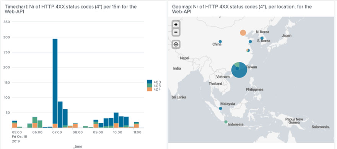This screenshot has height=149, width=337.
Task: Click the tallest blue bar at 07:00
Action: 55,81
